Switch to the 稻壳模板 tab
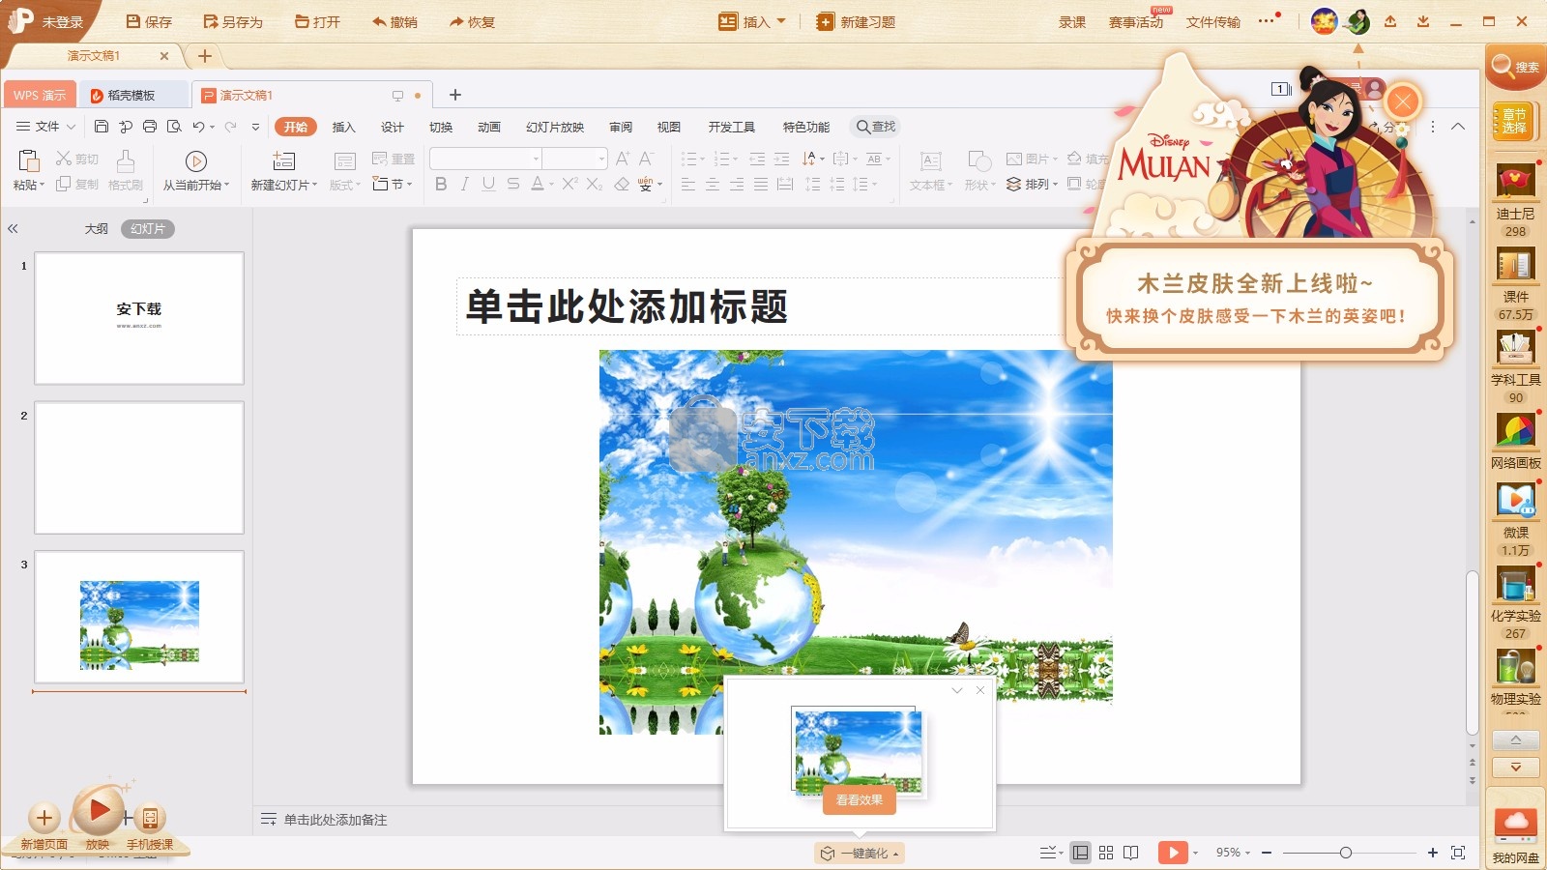Image resolution: width=1547 pixels, height=870 pixels. point(133,95)
